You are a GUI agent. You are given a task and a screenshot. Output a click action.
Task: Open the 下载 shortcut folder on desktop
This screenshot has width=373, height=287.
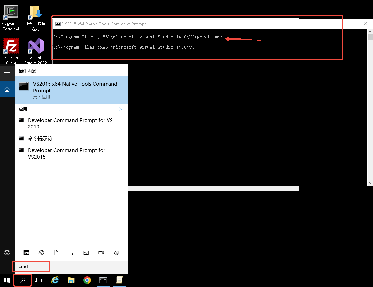pyautogui.click(x=36, y=18)
